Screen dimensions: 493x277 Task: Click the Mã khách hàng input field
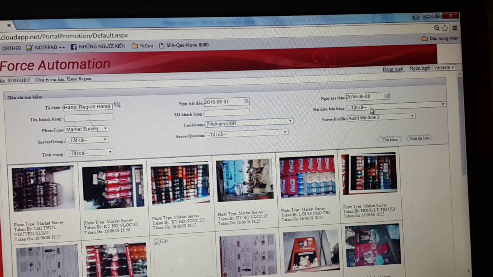227,113
